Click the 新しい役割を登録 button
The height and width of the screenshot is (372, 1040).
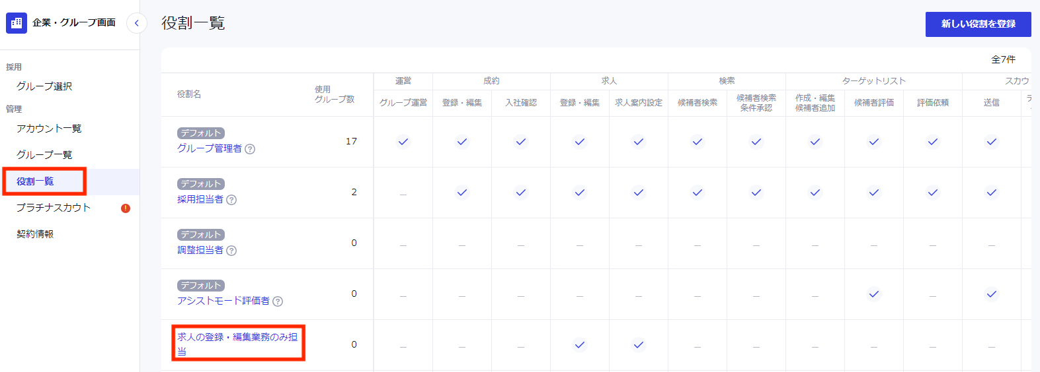point(979,24)
